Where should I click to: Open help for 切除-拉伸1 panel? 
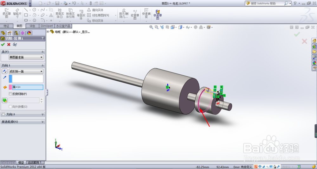tap(42, 38)
